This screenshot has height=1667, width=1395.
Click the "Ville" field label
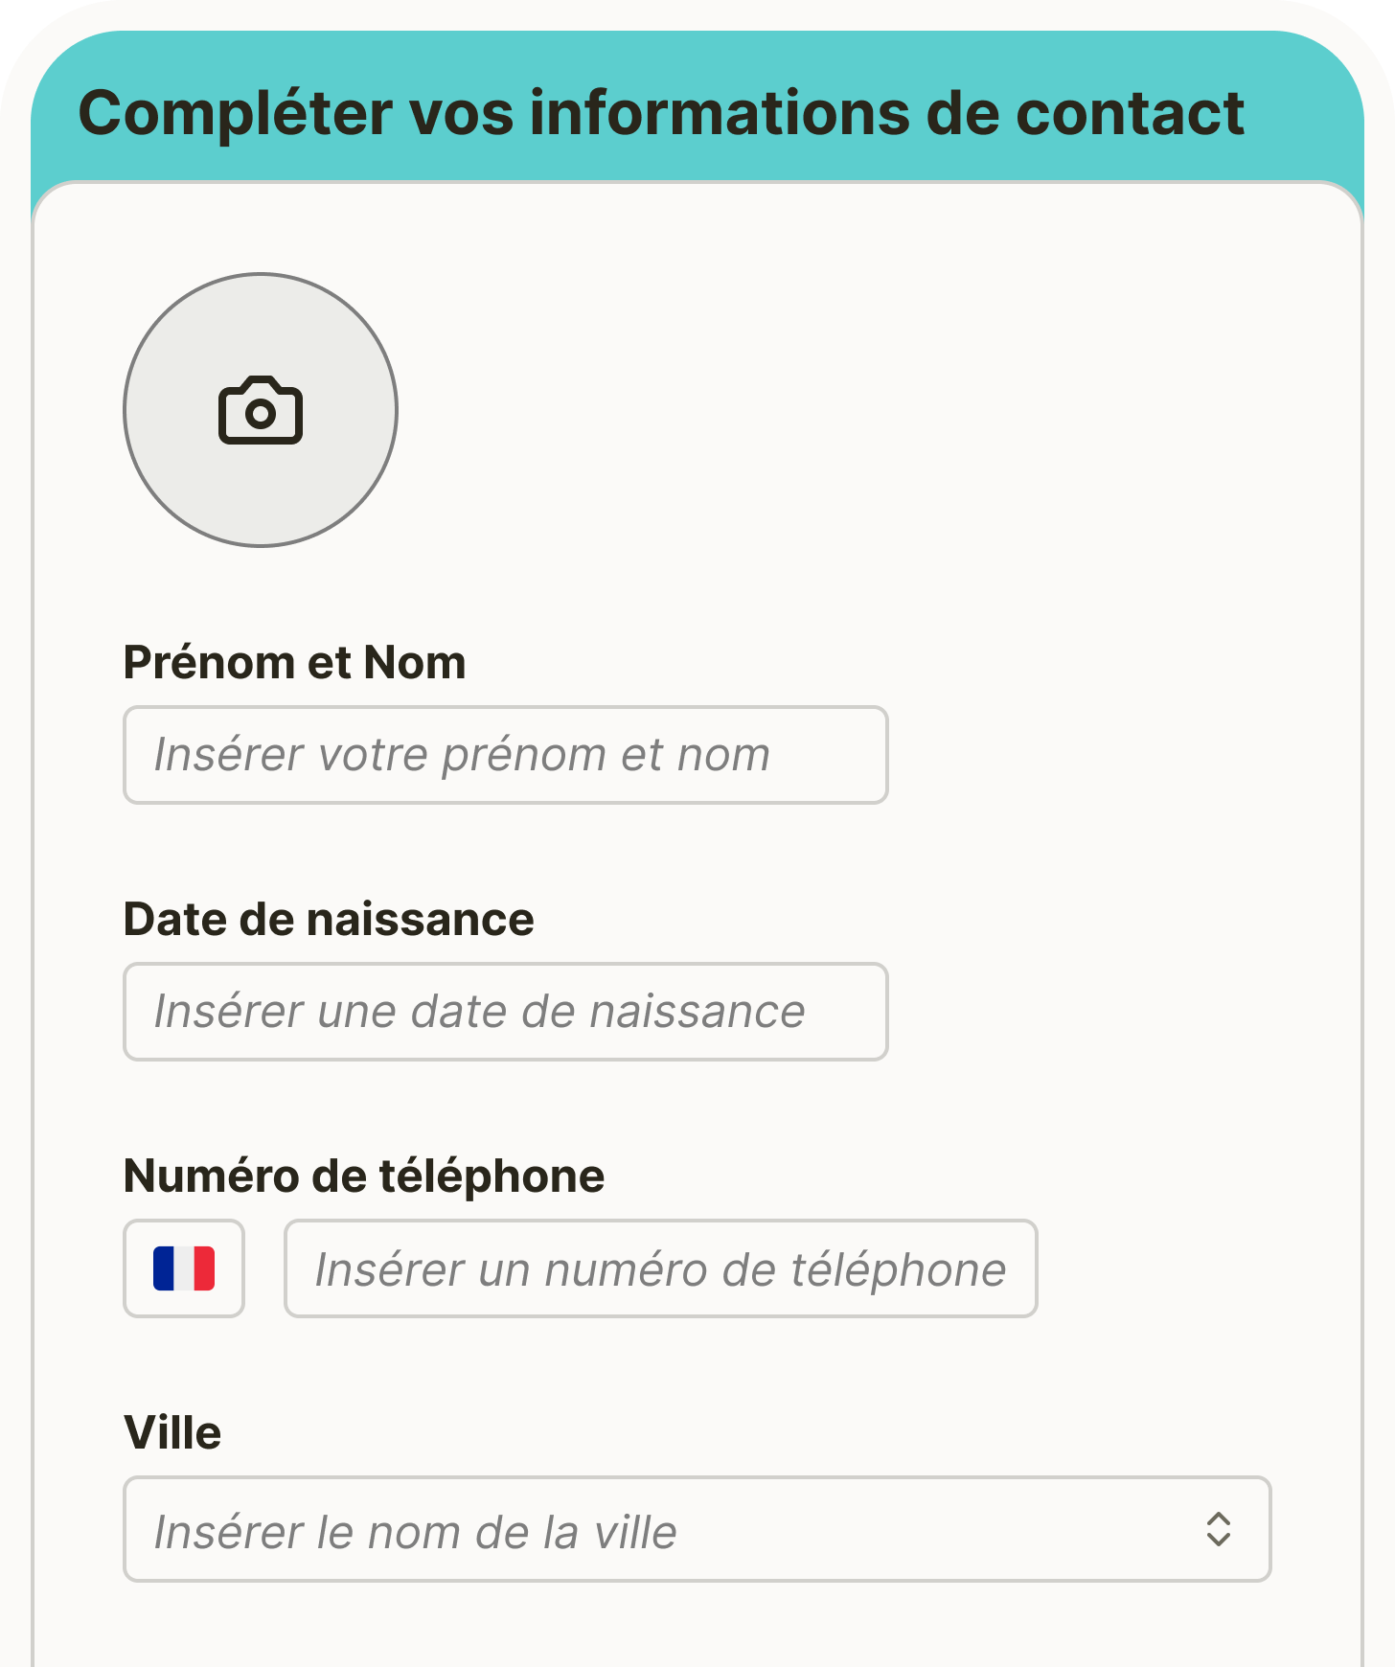coord(172,1433)
